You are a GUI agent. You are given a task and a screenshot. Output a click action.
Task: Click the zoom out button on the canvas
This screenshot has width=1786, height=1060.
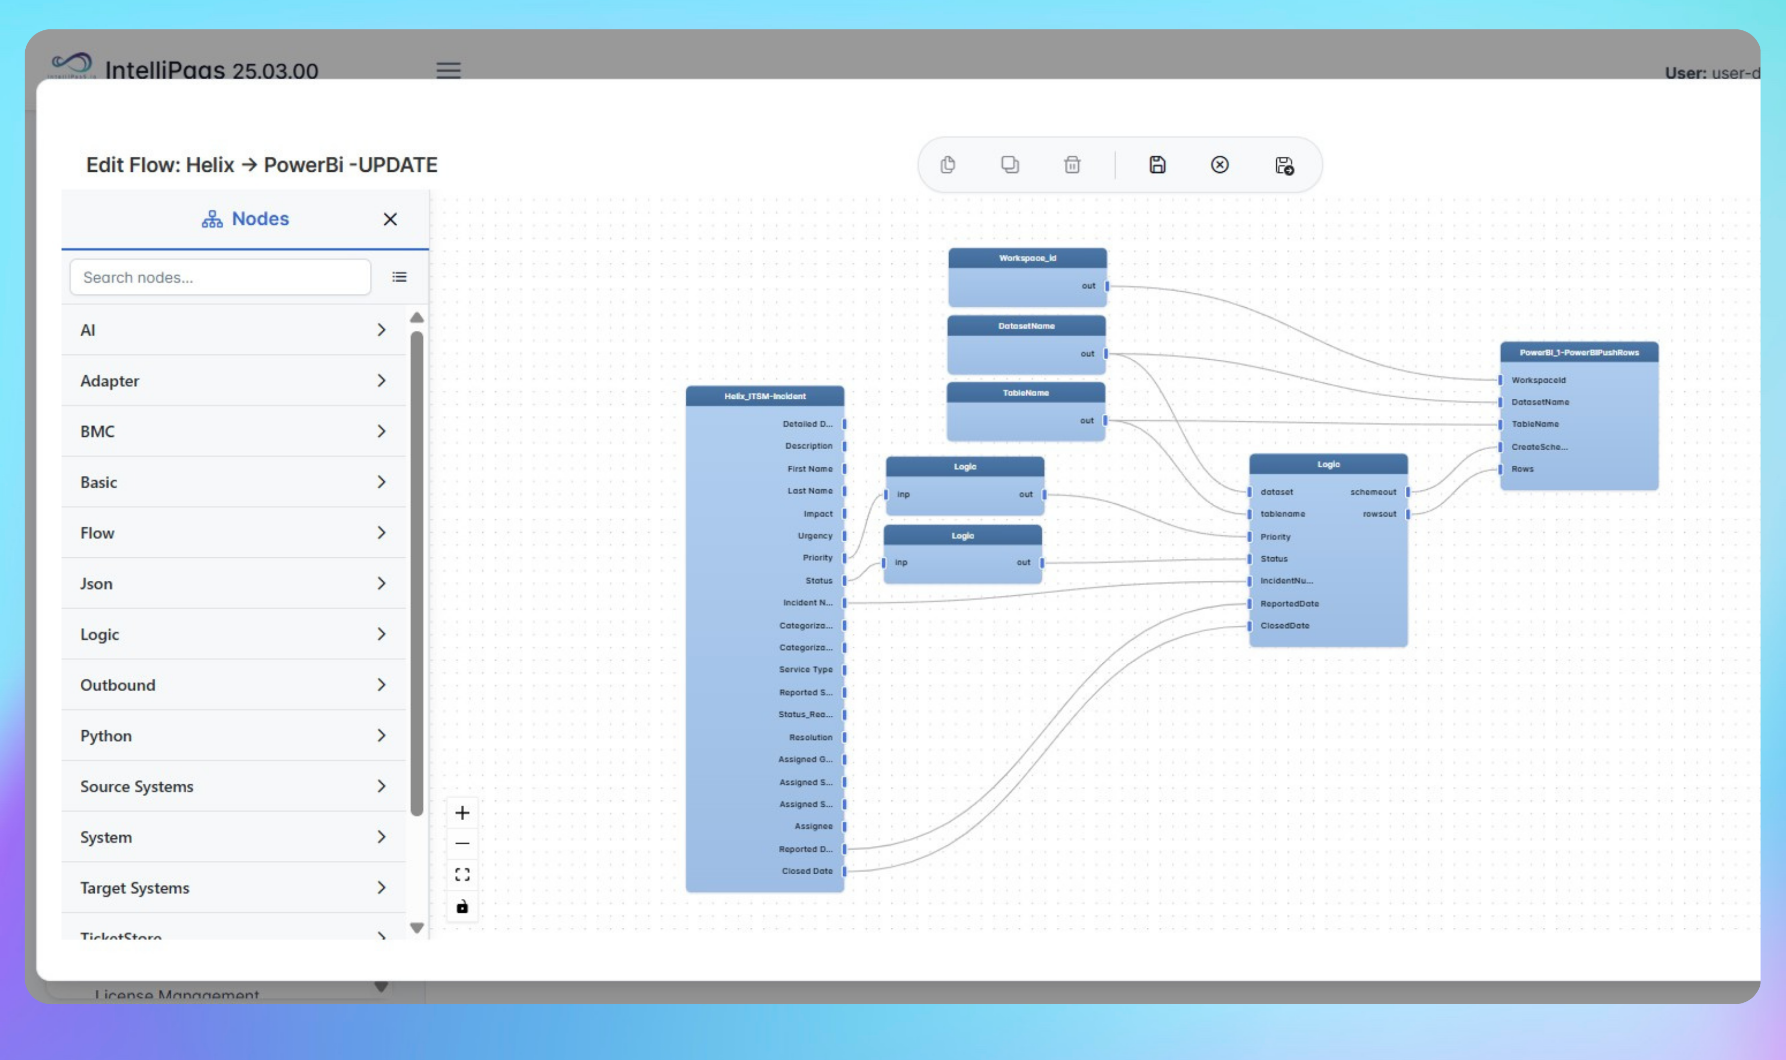pos(462,843)
